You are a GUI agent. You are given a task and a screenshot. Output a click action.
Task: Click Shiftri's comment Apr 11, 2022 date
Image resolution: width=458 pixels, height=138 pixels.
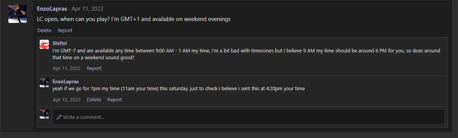click(66, 68)
